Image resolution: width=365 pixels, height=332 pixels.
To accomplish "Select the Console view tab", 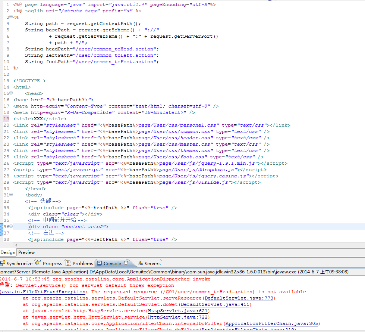I will [x=112, y=263].
